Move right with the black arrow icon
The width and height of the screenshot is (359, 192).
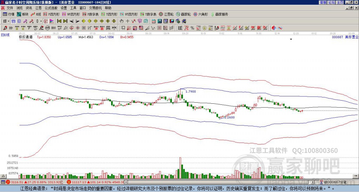tap(77, 21)
